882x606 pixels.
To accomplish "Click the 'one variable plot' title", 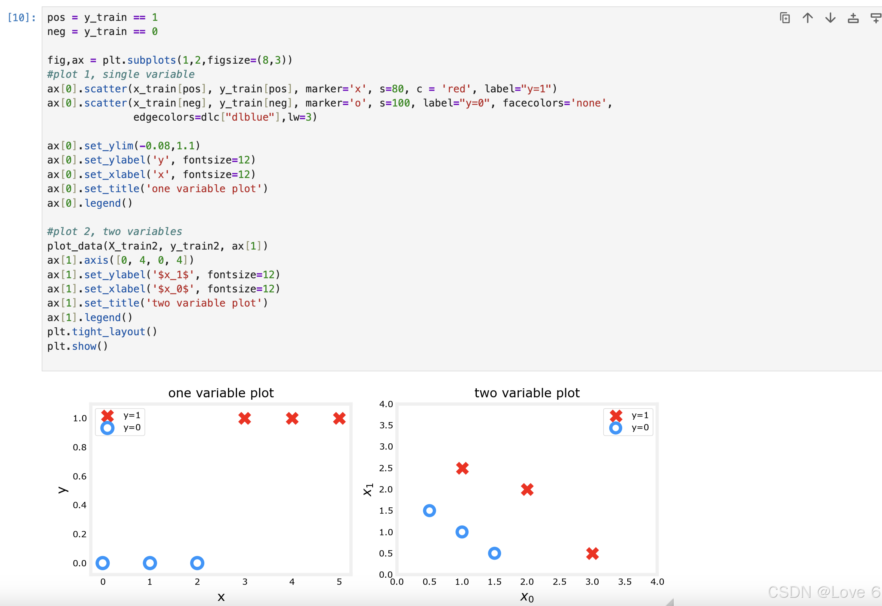I will click(x=221, y=393).
